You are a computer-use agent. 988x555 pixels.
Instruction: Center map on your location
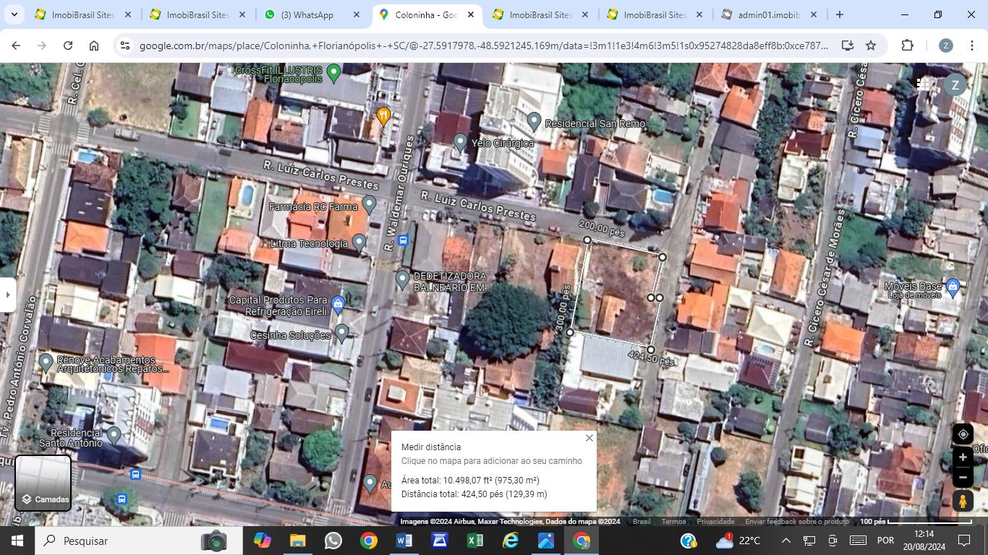[963, 434]
